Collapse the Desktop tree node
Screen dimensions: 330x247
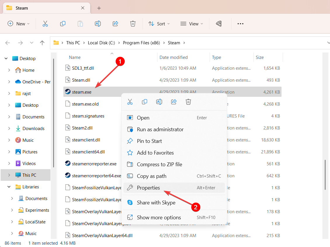[x=6, y=58]
